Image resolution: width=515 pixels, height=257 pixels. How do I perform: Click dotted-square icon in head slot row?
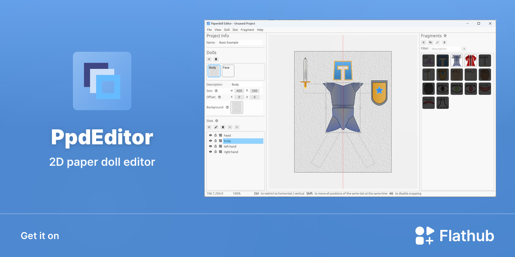(220, 135)
